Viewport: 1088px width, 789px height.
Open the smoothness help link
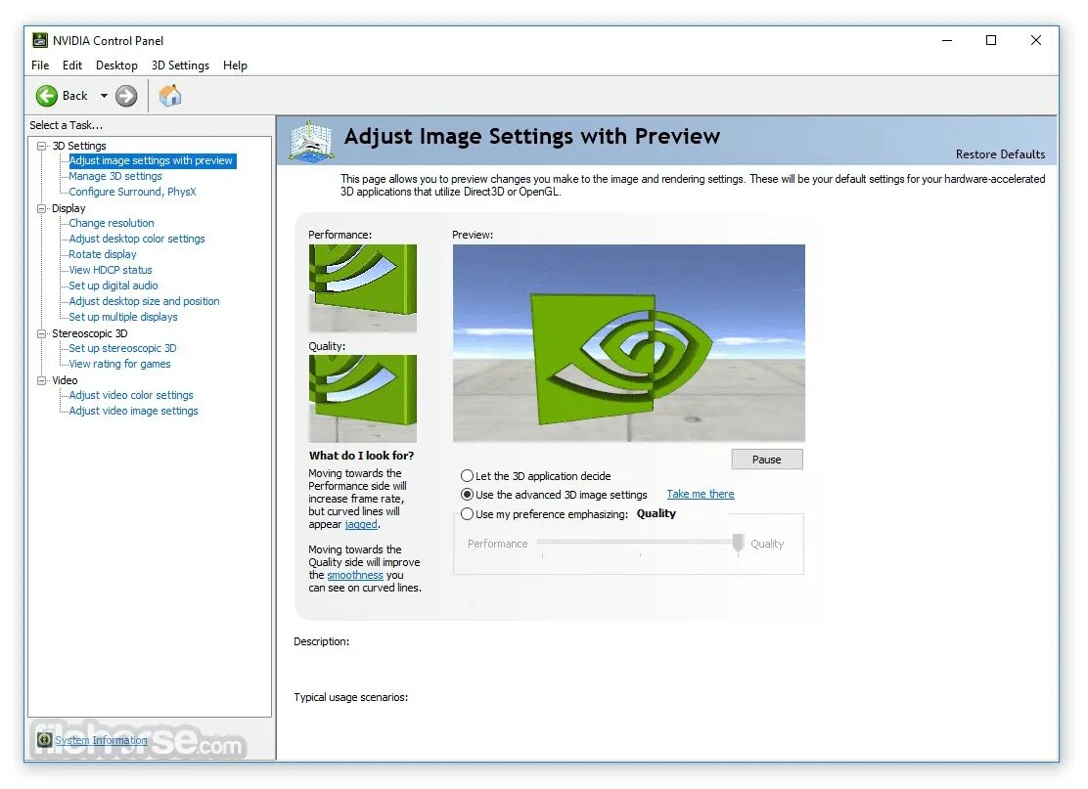(x=354, y=575)
